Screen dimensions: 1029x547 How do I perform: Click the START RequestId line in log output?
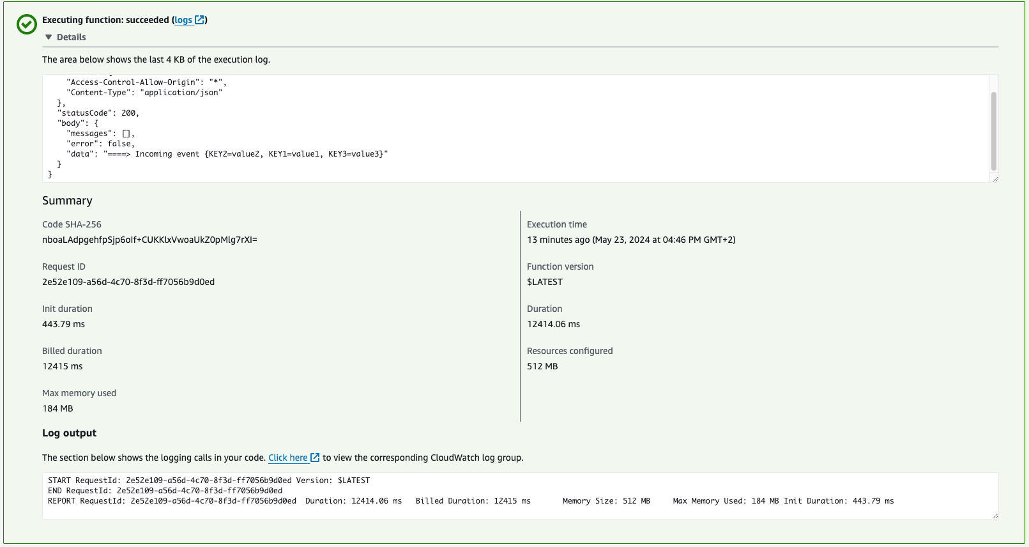209,481
